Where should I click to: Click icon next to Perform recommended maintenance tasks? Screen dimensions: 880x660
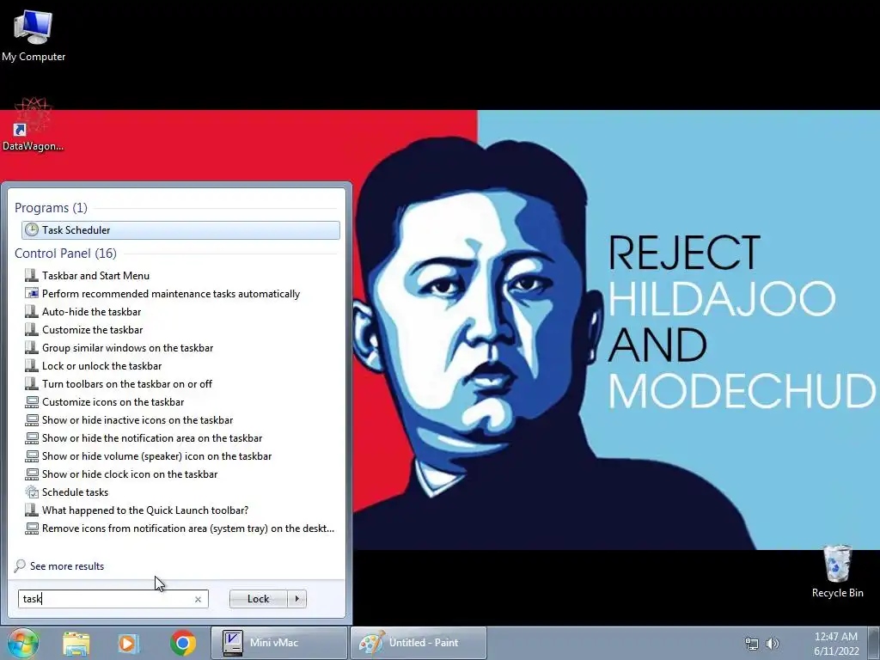coord(32,294)
